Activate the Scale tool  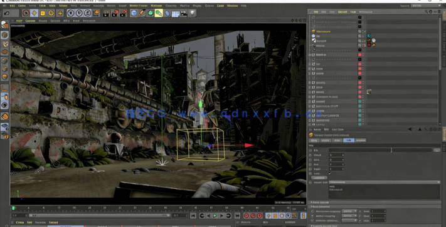(43, 13)
